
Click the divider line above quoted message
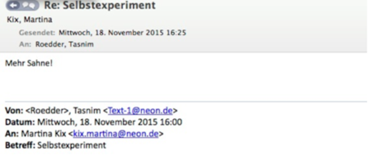pos(186,102)
